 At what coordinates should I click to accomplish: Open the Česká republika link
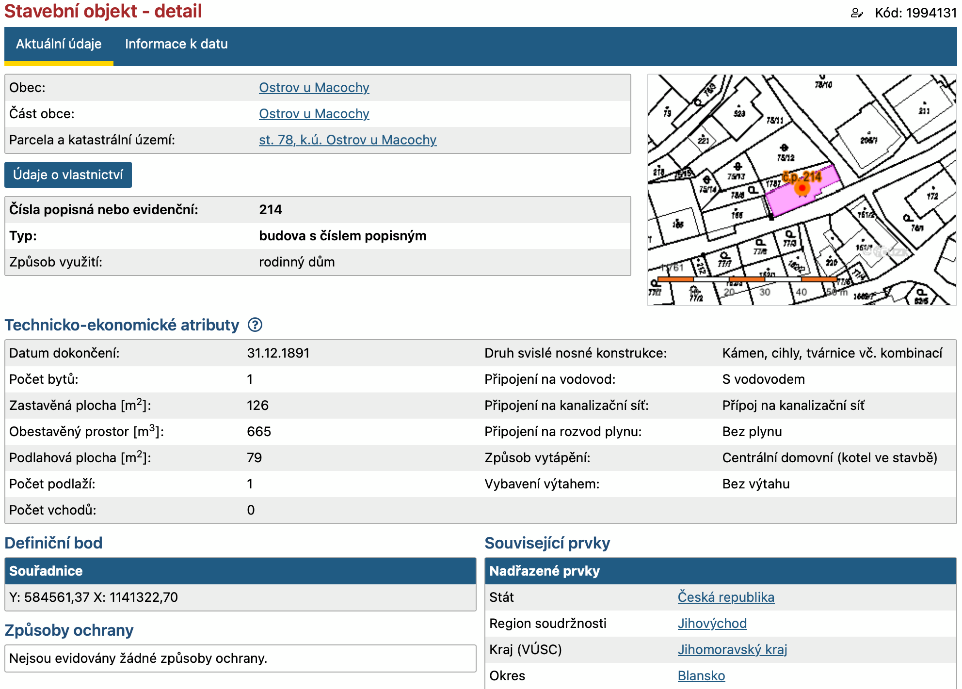pyautogui.click(x=726, y=597)
